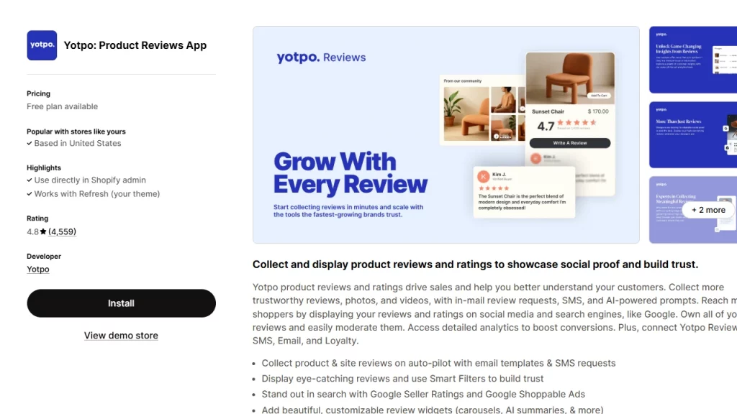Open the View demo store link

(121, 336)
